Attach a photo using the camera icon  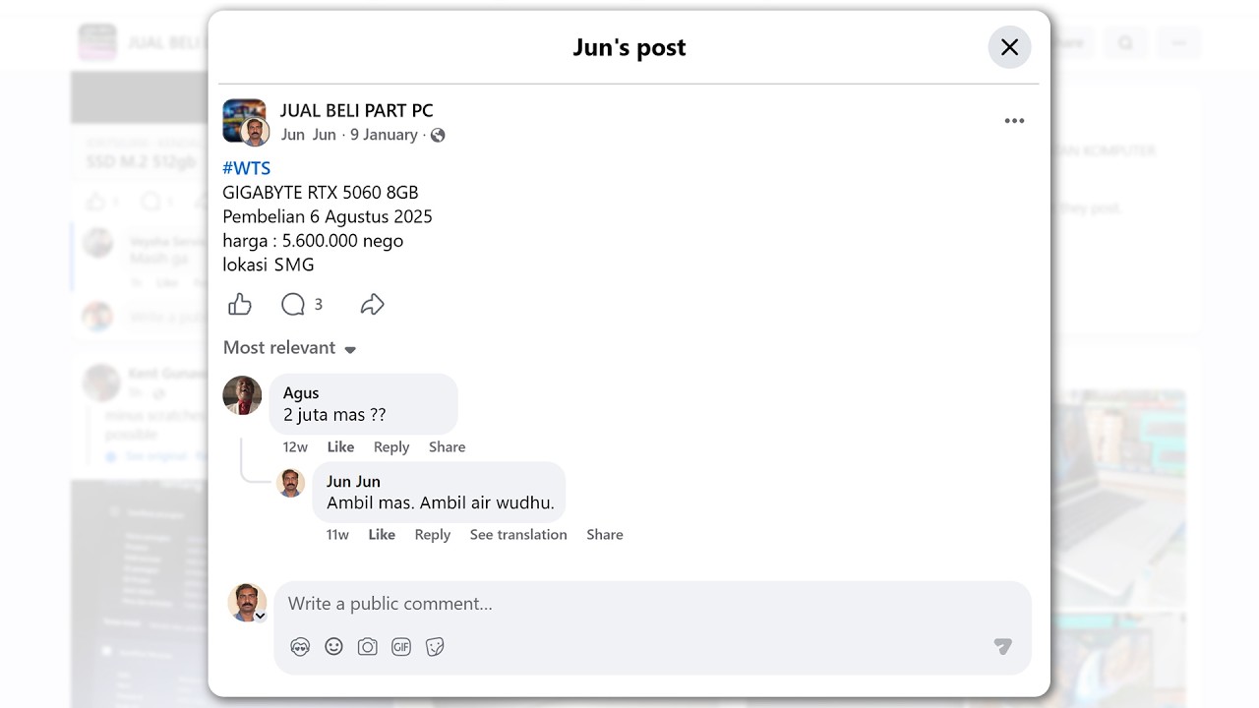tap(368, 646)
